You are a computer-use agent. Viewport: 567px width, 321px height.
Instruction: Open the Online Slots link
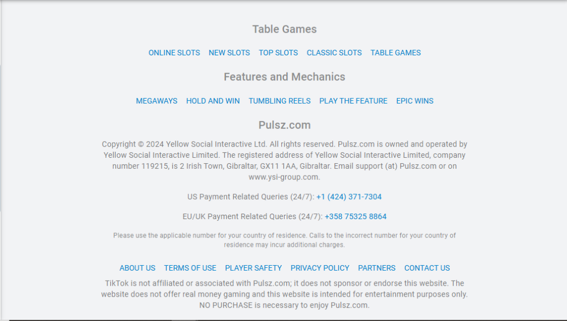click(x=174, y=53)
